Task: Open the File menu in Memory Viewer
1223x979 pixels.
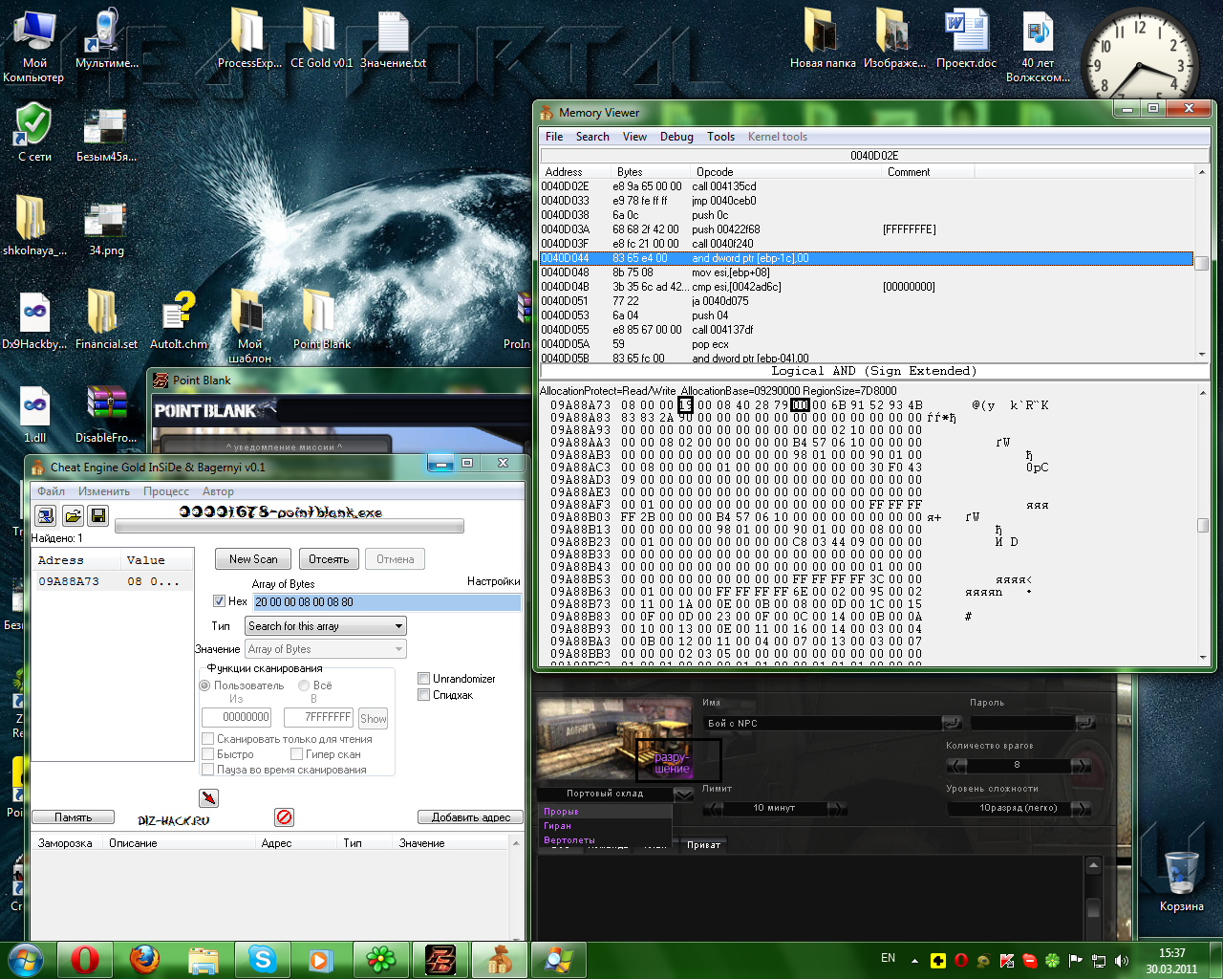Action: point(554,137)
